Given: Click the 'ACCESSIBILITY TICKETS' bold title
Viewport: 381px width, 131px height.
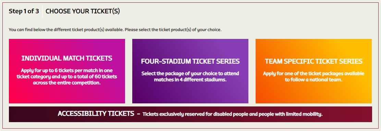Looking at the screenshot, I should point(96,114).
